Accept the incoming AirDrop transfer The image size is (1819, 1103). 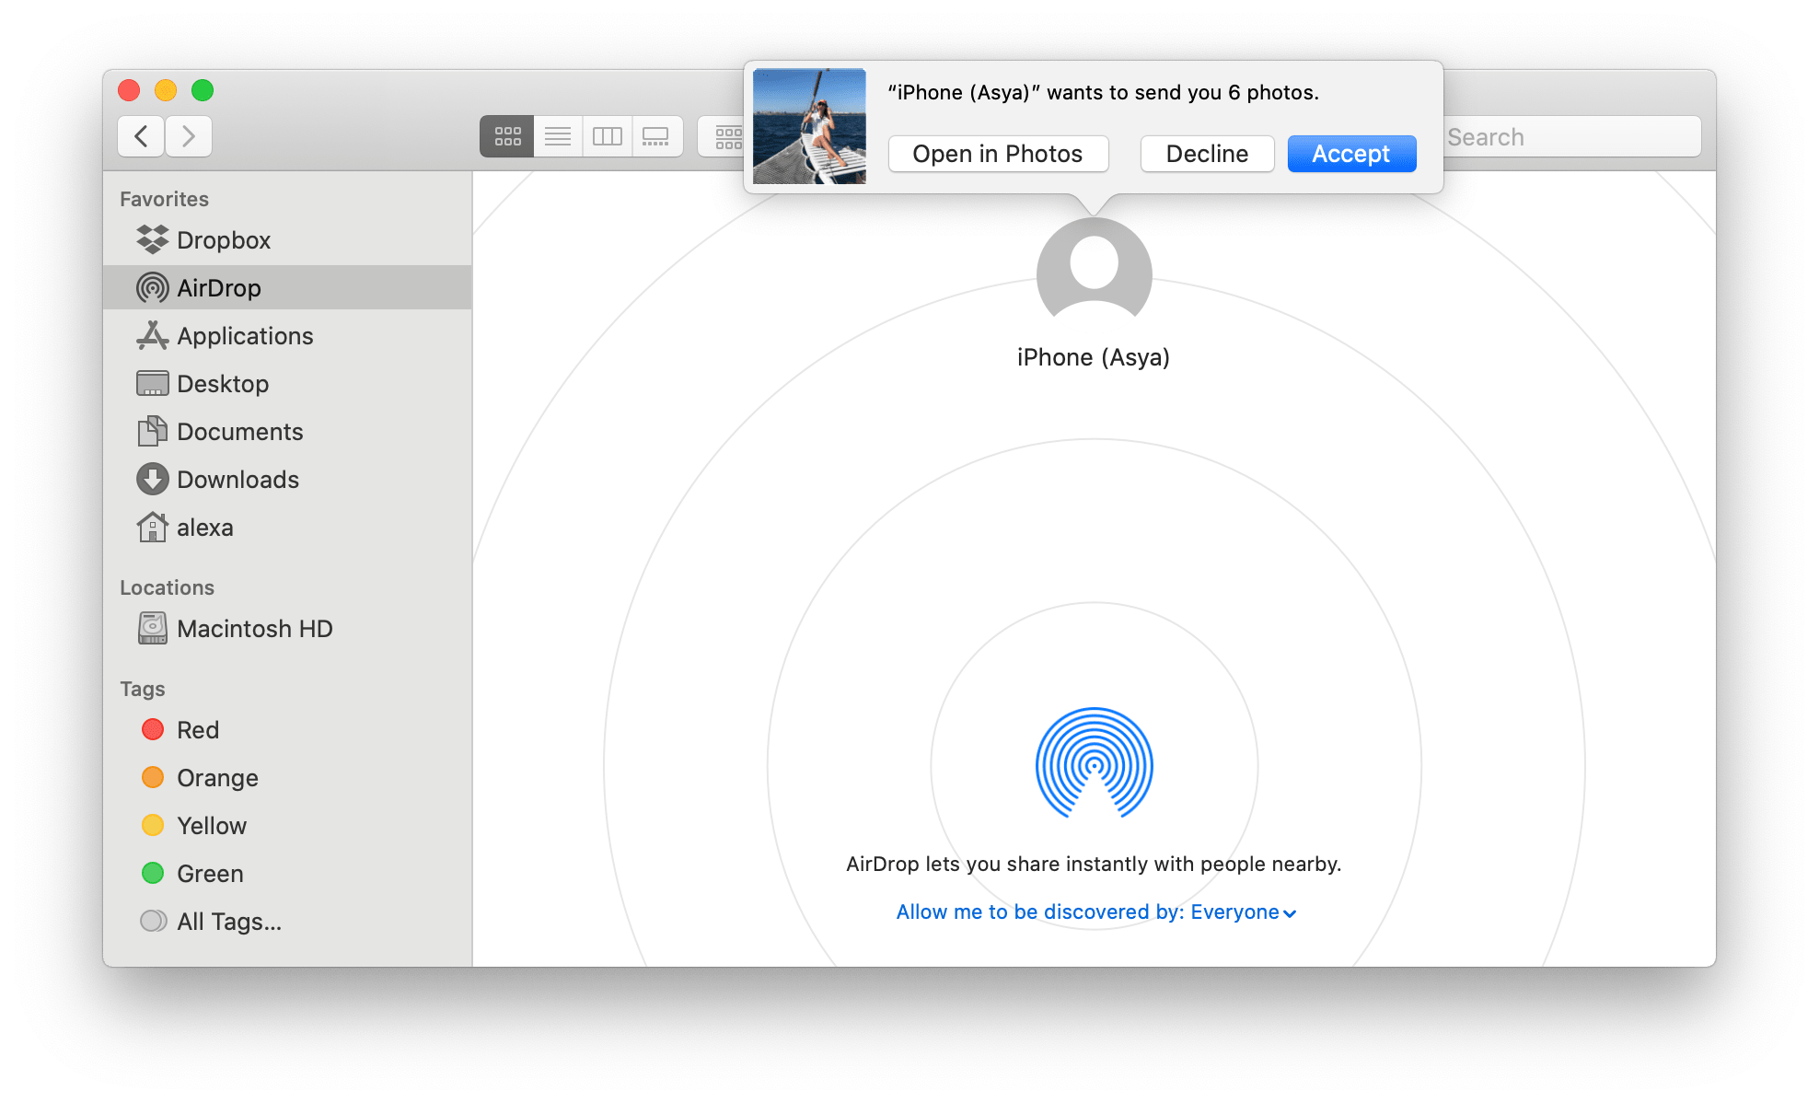tap(1350, 155)
